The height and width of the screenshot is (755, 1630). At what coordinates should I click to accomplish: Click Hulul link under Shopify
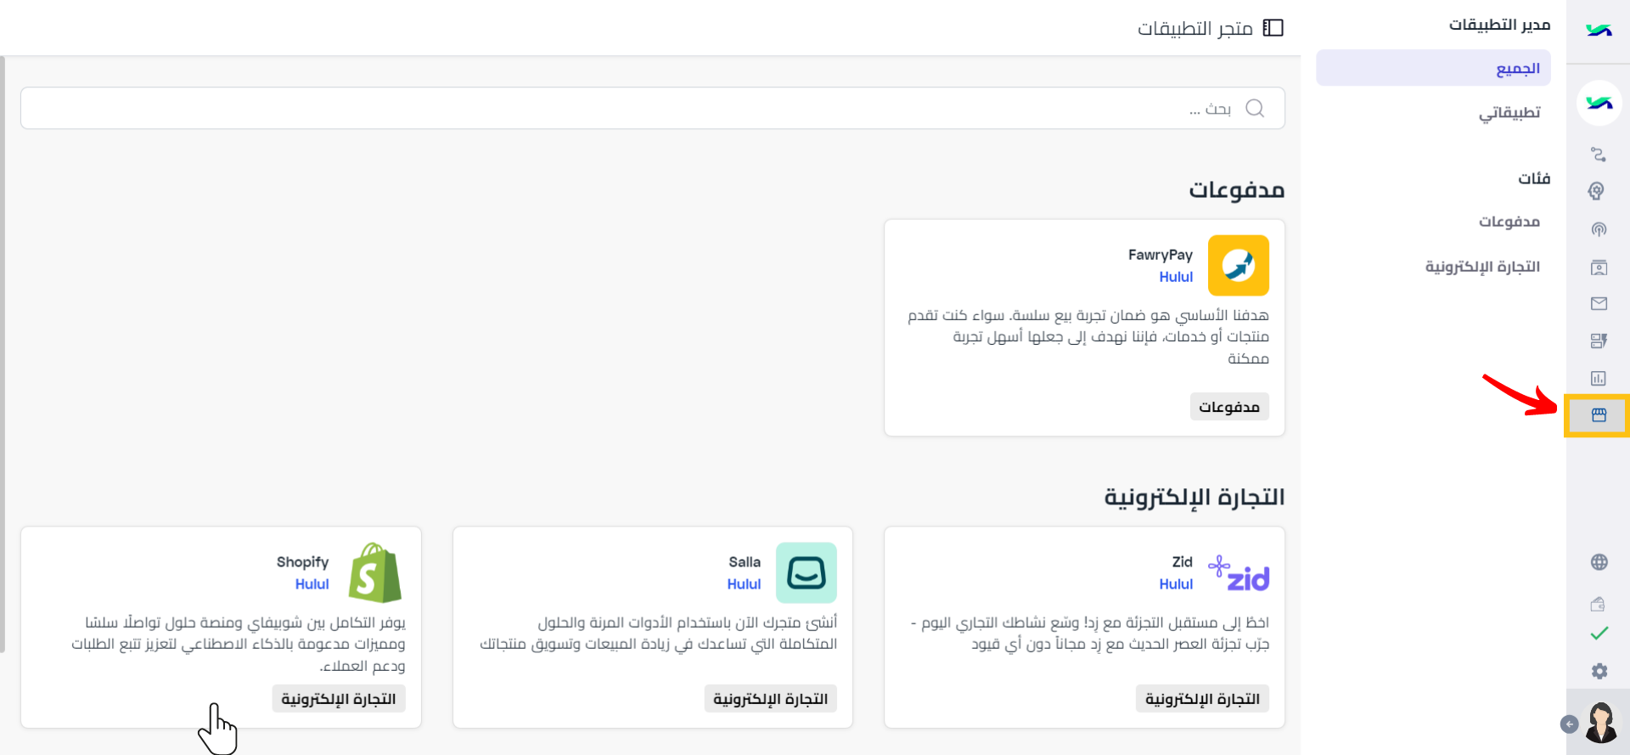(x=312, y=584)
